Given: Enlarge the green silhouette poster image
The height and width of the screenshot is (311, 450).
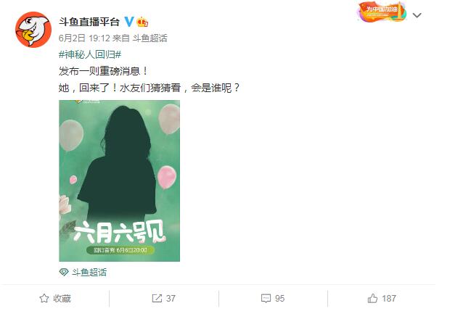Looking at the screenshot, I should [x=119, y=181].
